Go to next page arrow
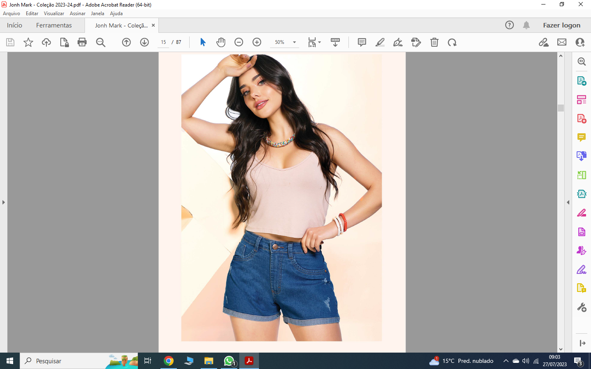Image resolution: width=591 pixels, height=369 pixels. pyautogui.click(x=144, y=42)
